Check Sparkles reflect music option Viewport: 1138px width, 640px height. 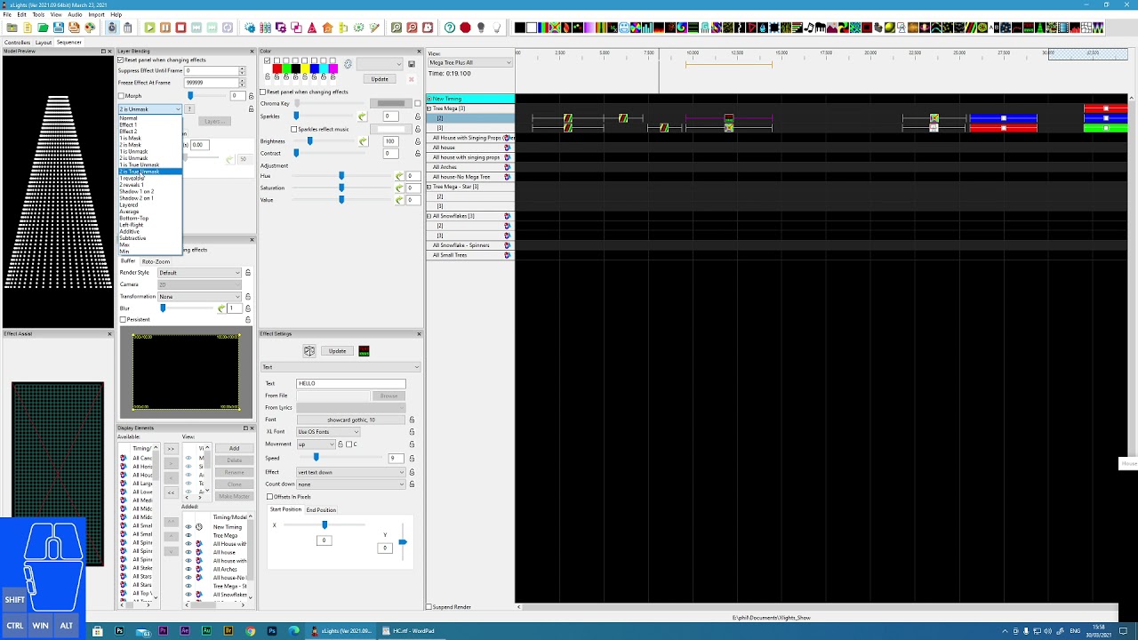coord(294,129)
